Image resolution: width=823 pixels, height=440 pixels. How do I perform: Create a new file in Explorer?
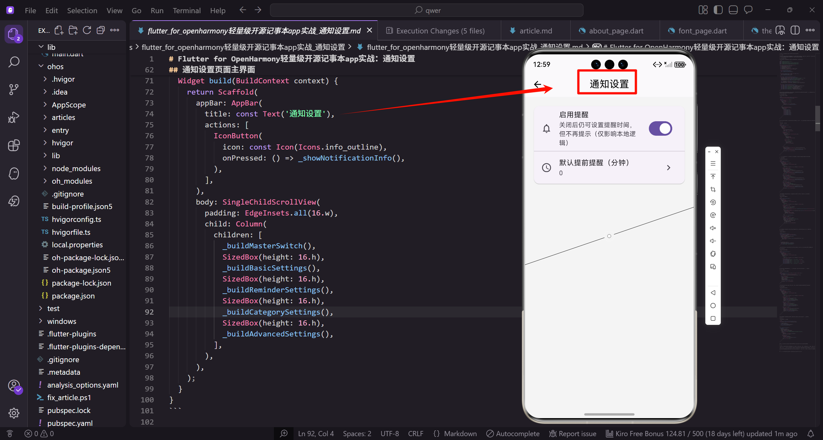click(x=59, y=31)
